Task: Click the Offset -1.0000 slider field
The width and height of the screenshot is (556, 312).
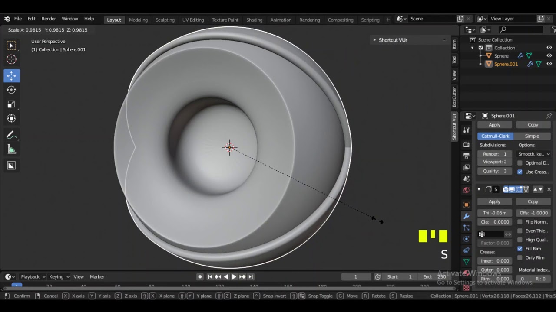Action: pos(533,213)
